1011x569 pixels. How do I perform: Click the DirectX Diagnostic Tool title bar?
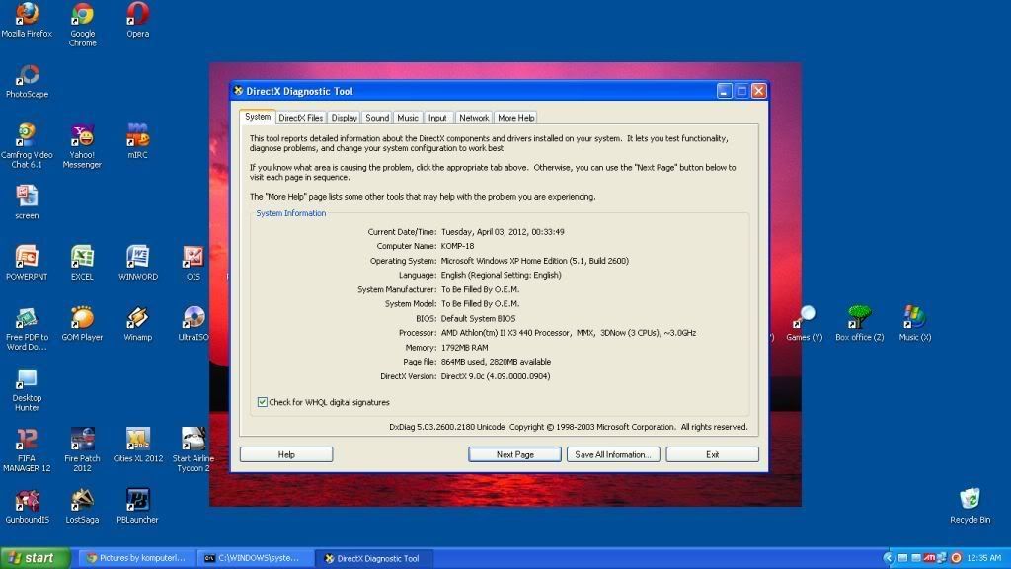474,91
